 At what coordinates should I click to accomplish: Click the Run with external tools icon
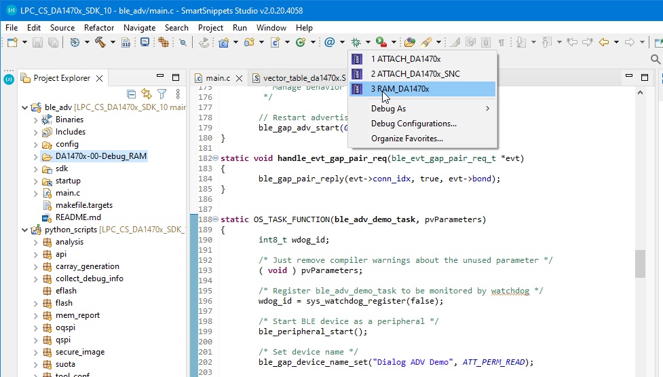tap(381, 42)
